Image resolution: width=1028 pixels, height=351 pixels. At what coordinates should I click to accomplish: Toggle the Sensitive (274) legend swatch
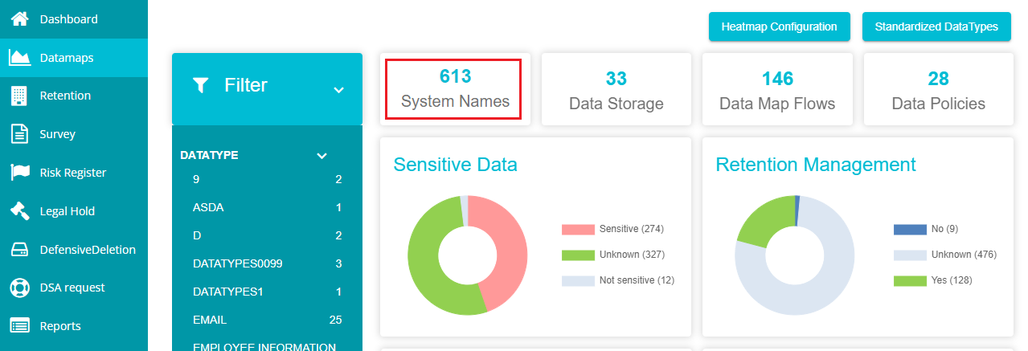coord(577,230)
